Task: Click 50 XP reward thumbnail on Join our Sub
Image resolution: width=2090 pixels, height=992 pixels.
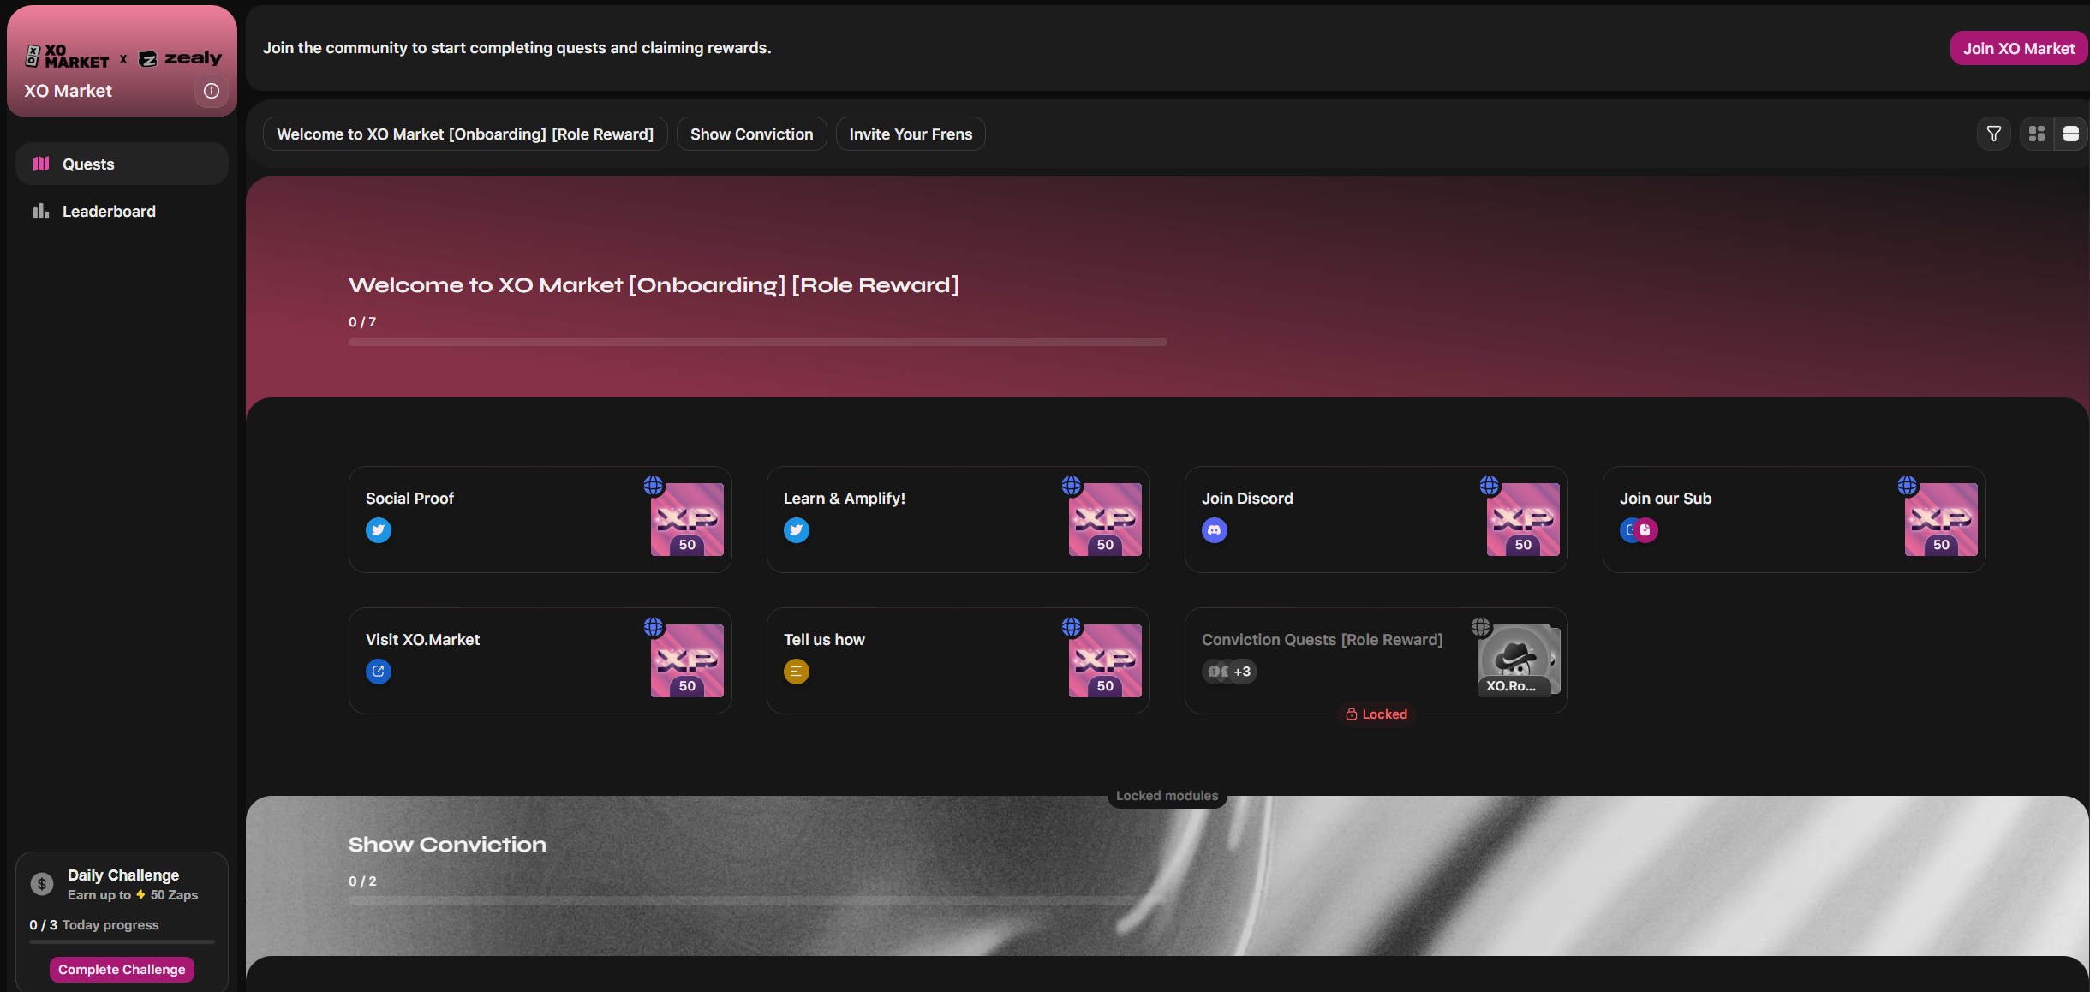Action: click(x=1941, y=519)
